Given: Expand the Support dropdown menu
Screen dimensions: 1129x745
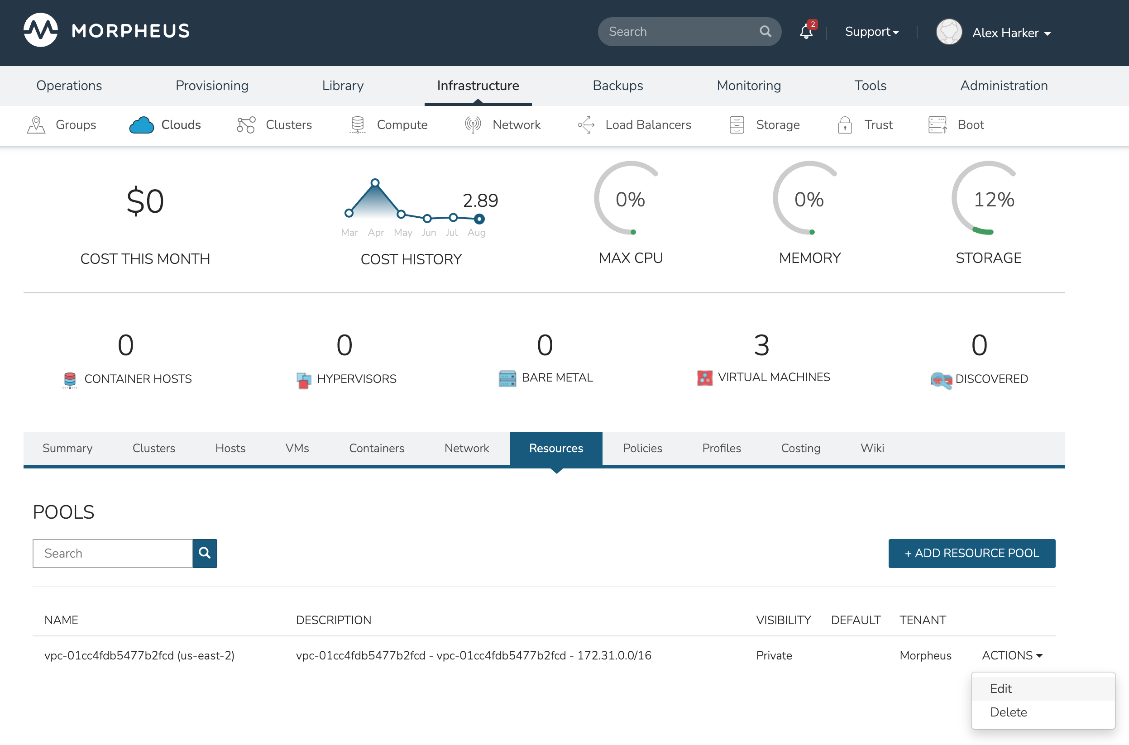Looking at the screenshot, I should pyautogui.click(x=871, y=32).
